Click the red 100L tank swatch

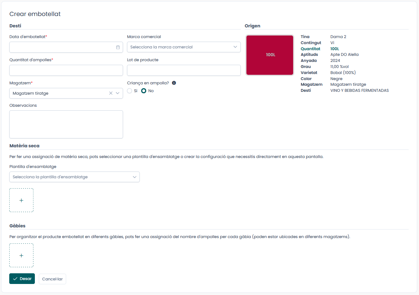pos(270,55)
